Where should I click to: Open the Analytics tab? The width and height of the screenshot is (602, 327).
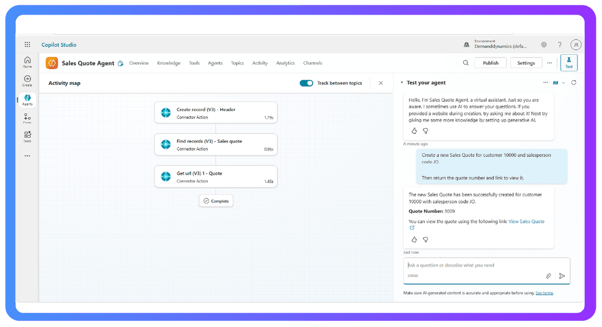coord(285,63)
